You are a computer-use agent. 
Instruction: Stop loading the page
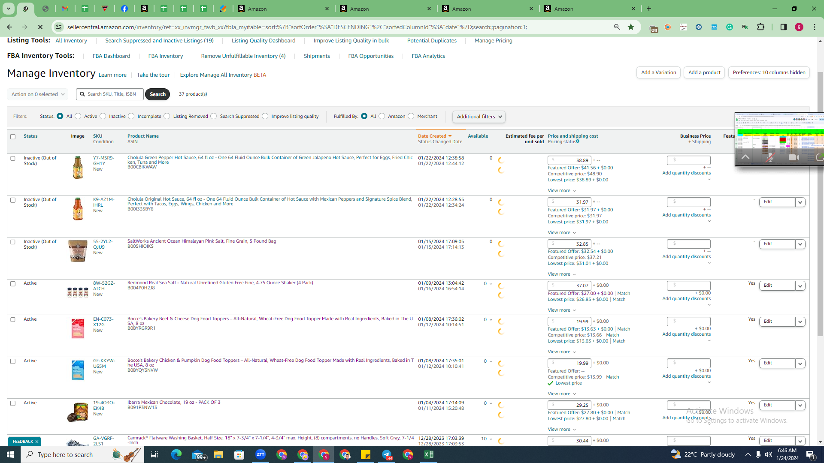[40, 27]
